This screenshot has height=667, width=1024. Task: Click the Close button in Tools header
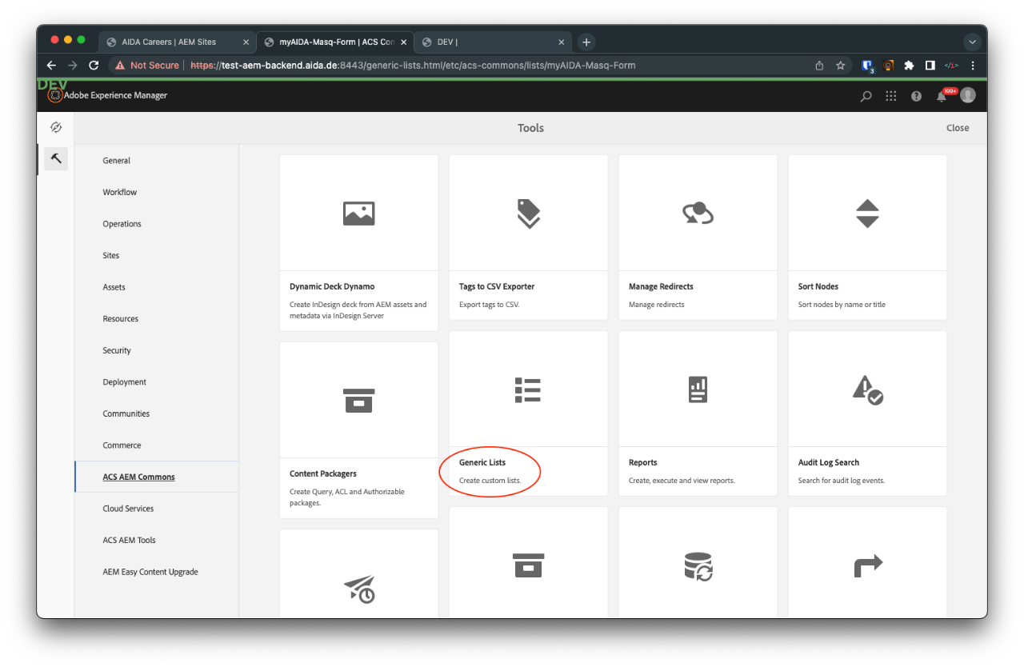coord(957,128)
